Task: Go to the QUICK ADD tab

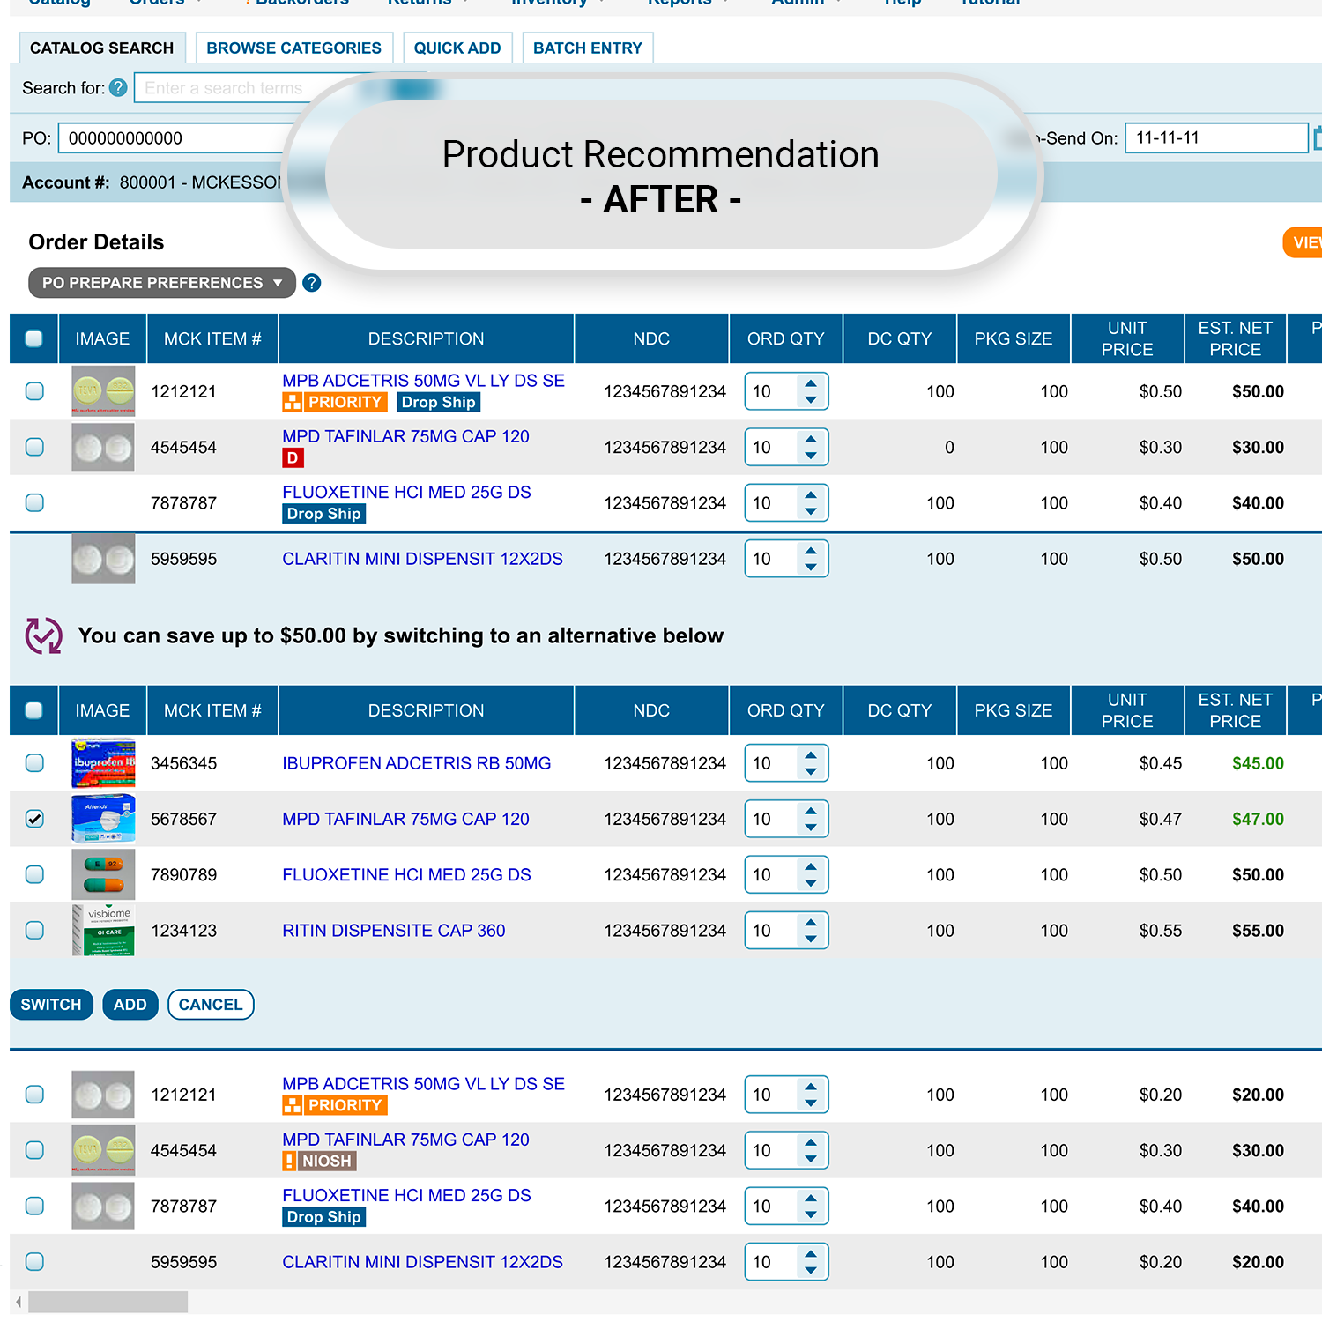Action: pyautogui.click(x=457, y=48)
